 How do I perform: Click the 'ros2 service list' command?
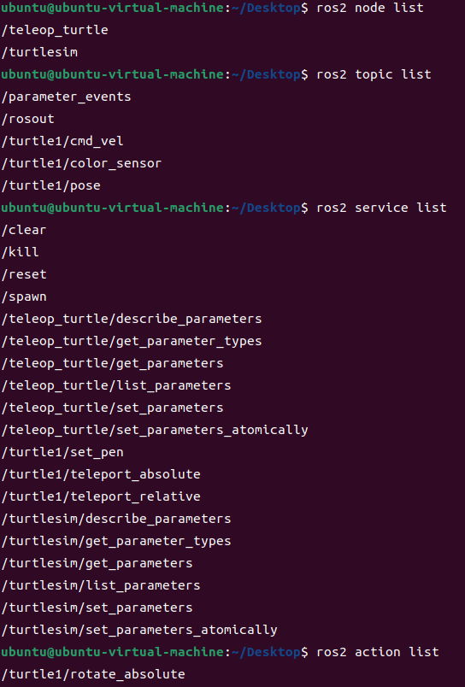(x=381, y=208)
